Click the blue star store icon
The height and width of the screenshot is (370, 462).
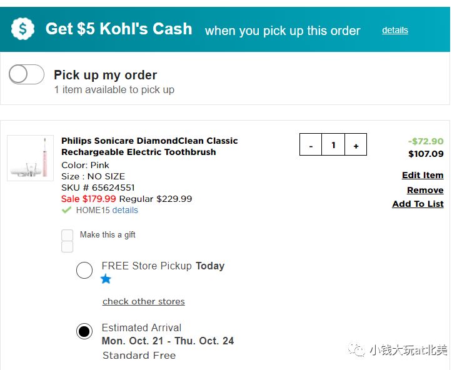(x=106, y=279)
